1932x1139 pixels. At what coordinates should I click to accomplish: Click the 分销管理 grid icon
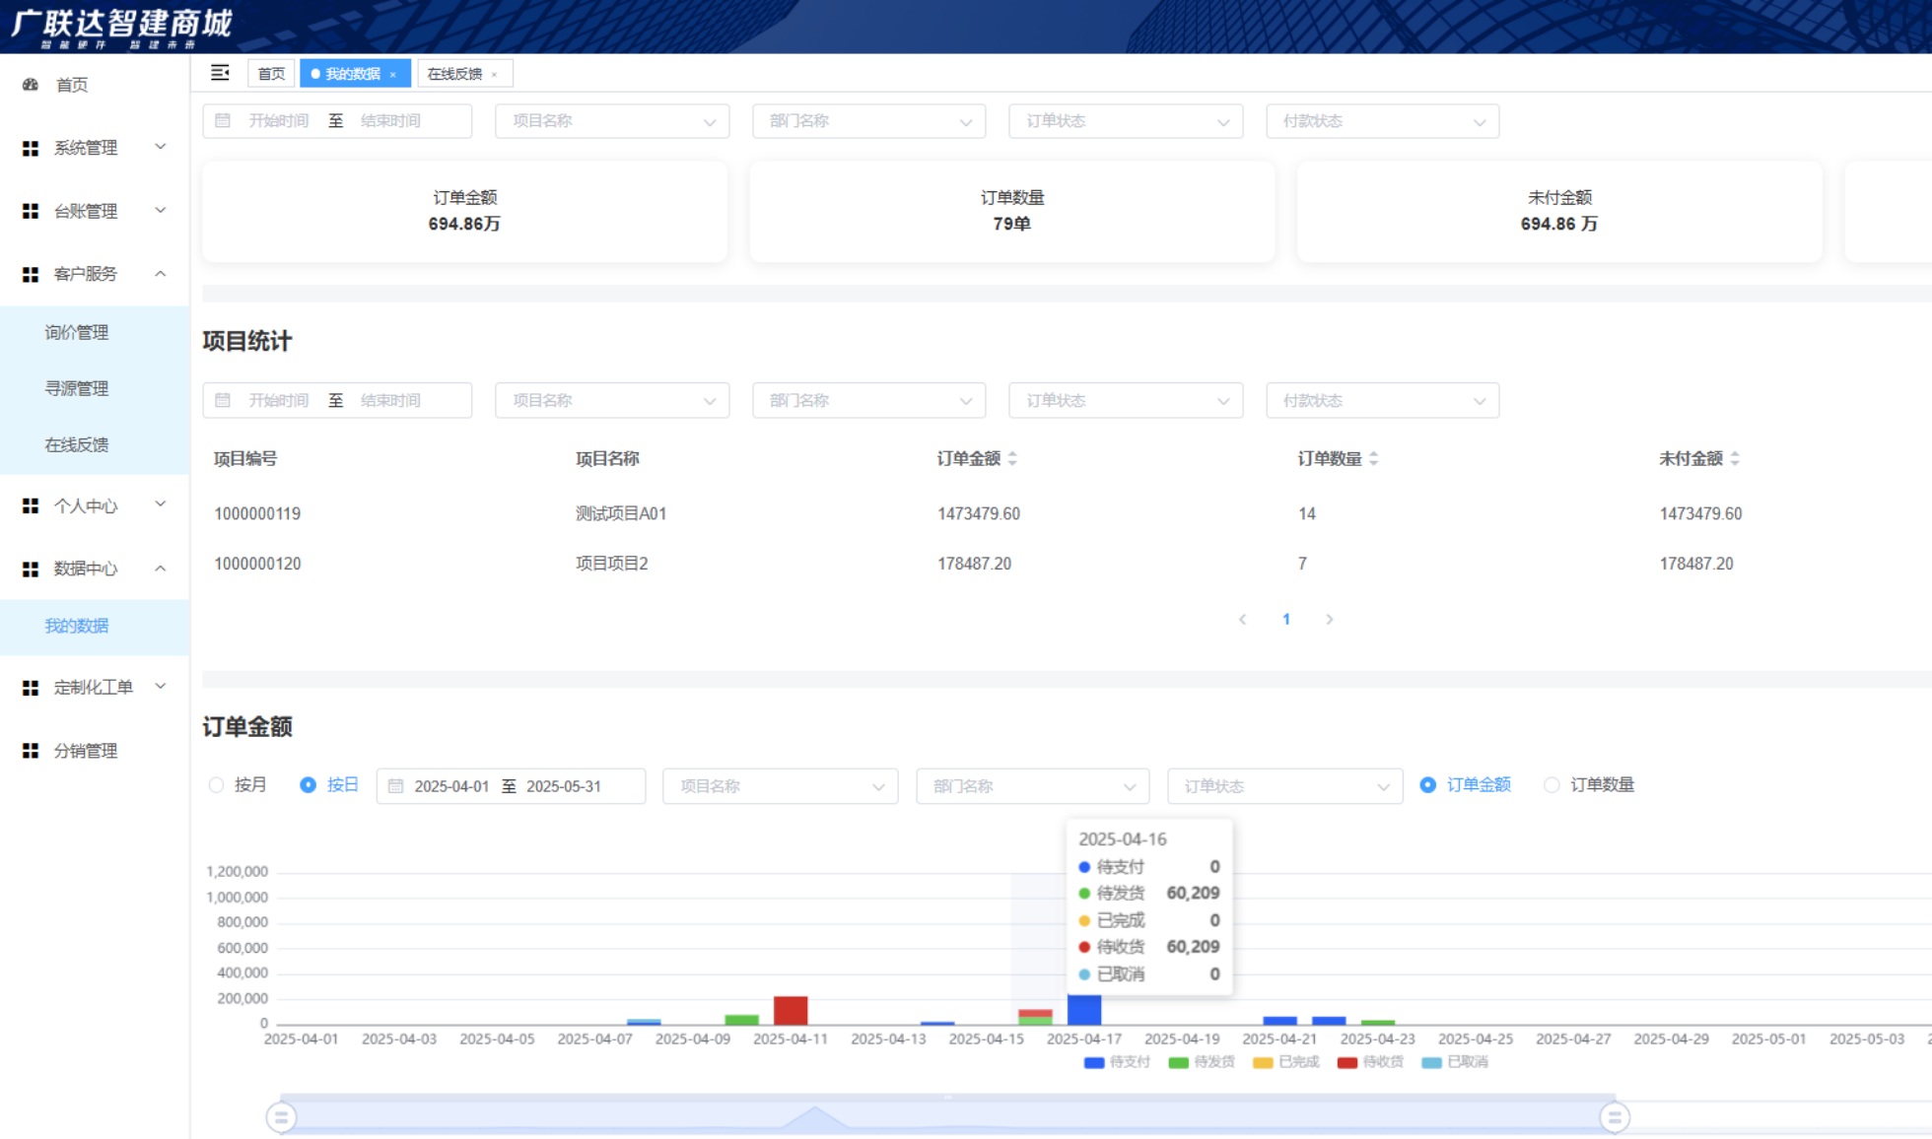(x=31, y=751)
